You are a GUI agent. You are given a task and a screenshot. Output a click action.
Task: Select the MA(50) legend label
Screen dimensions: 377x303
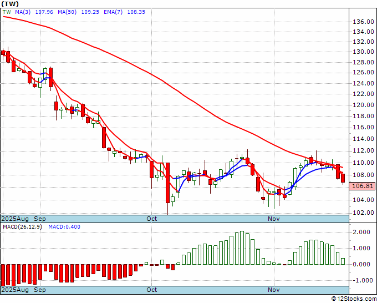point(67,12)
